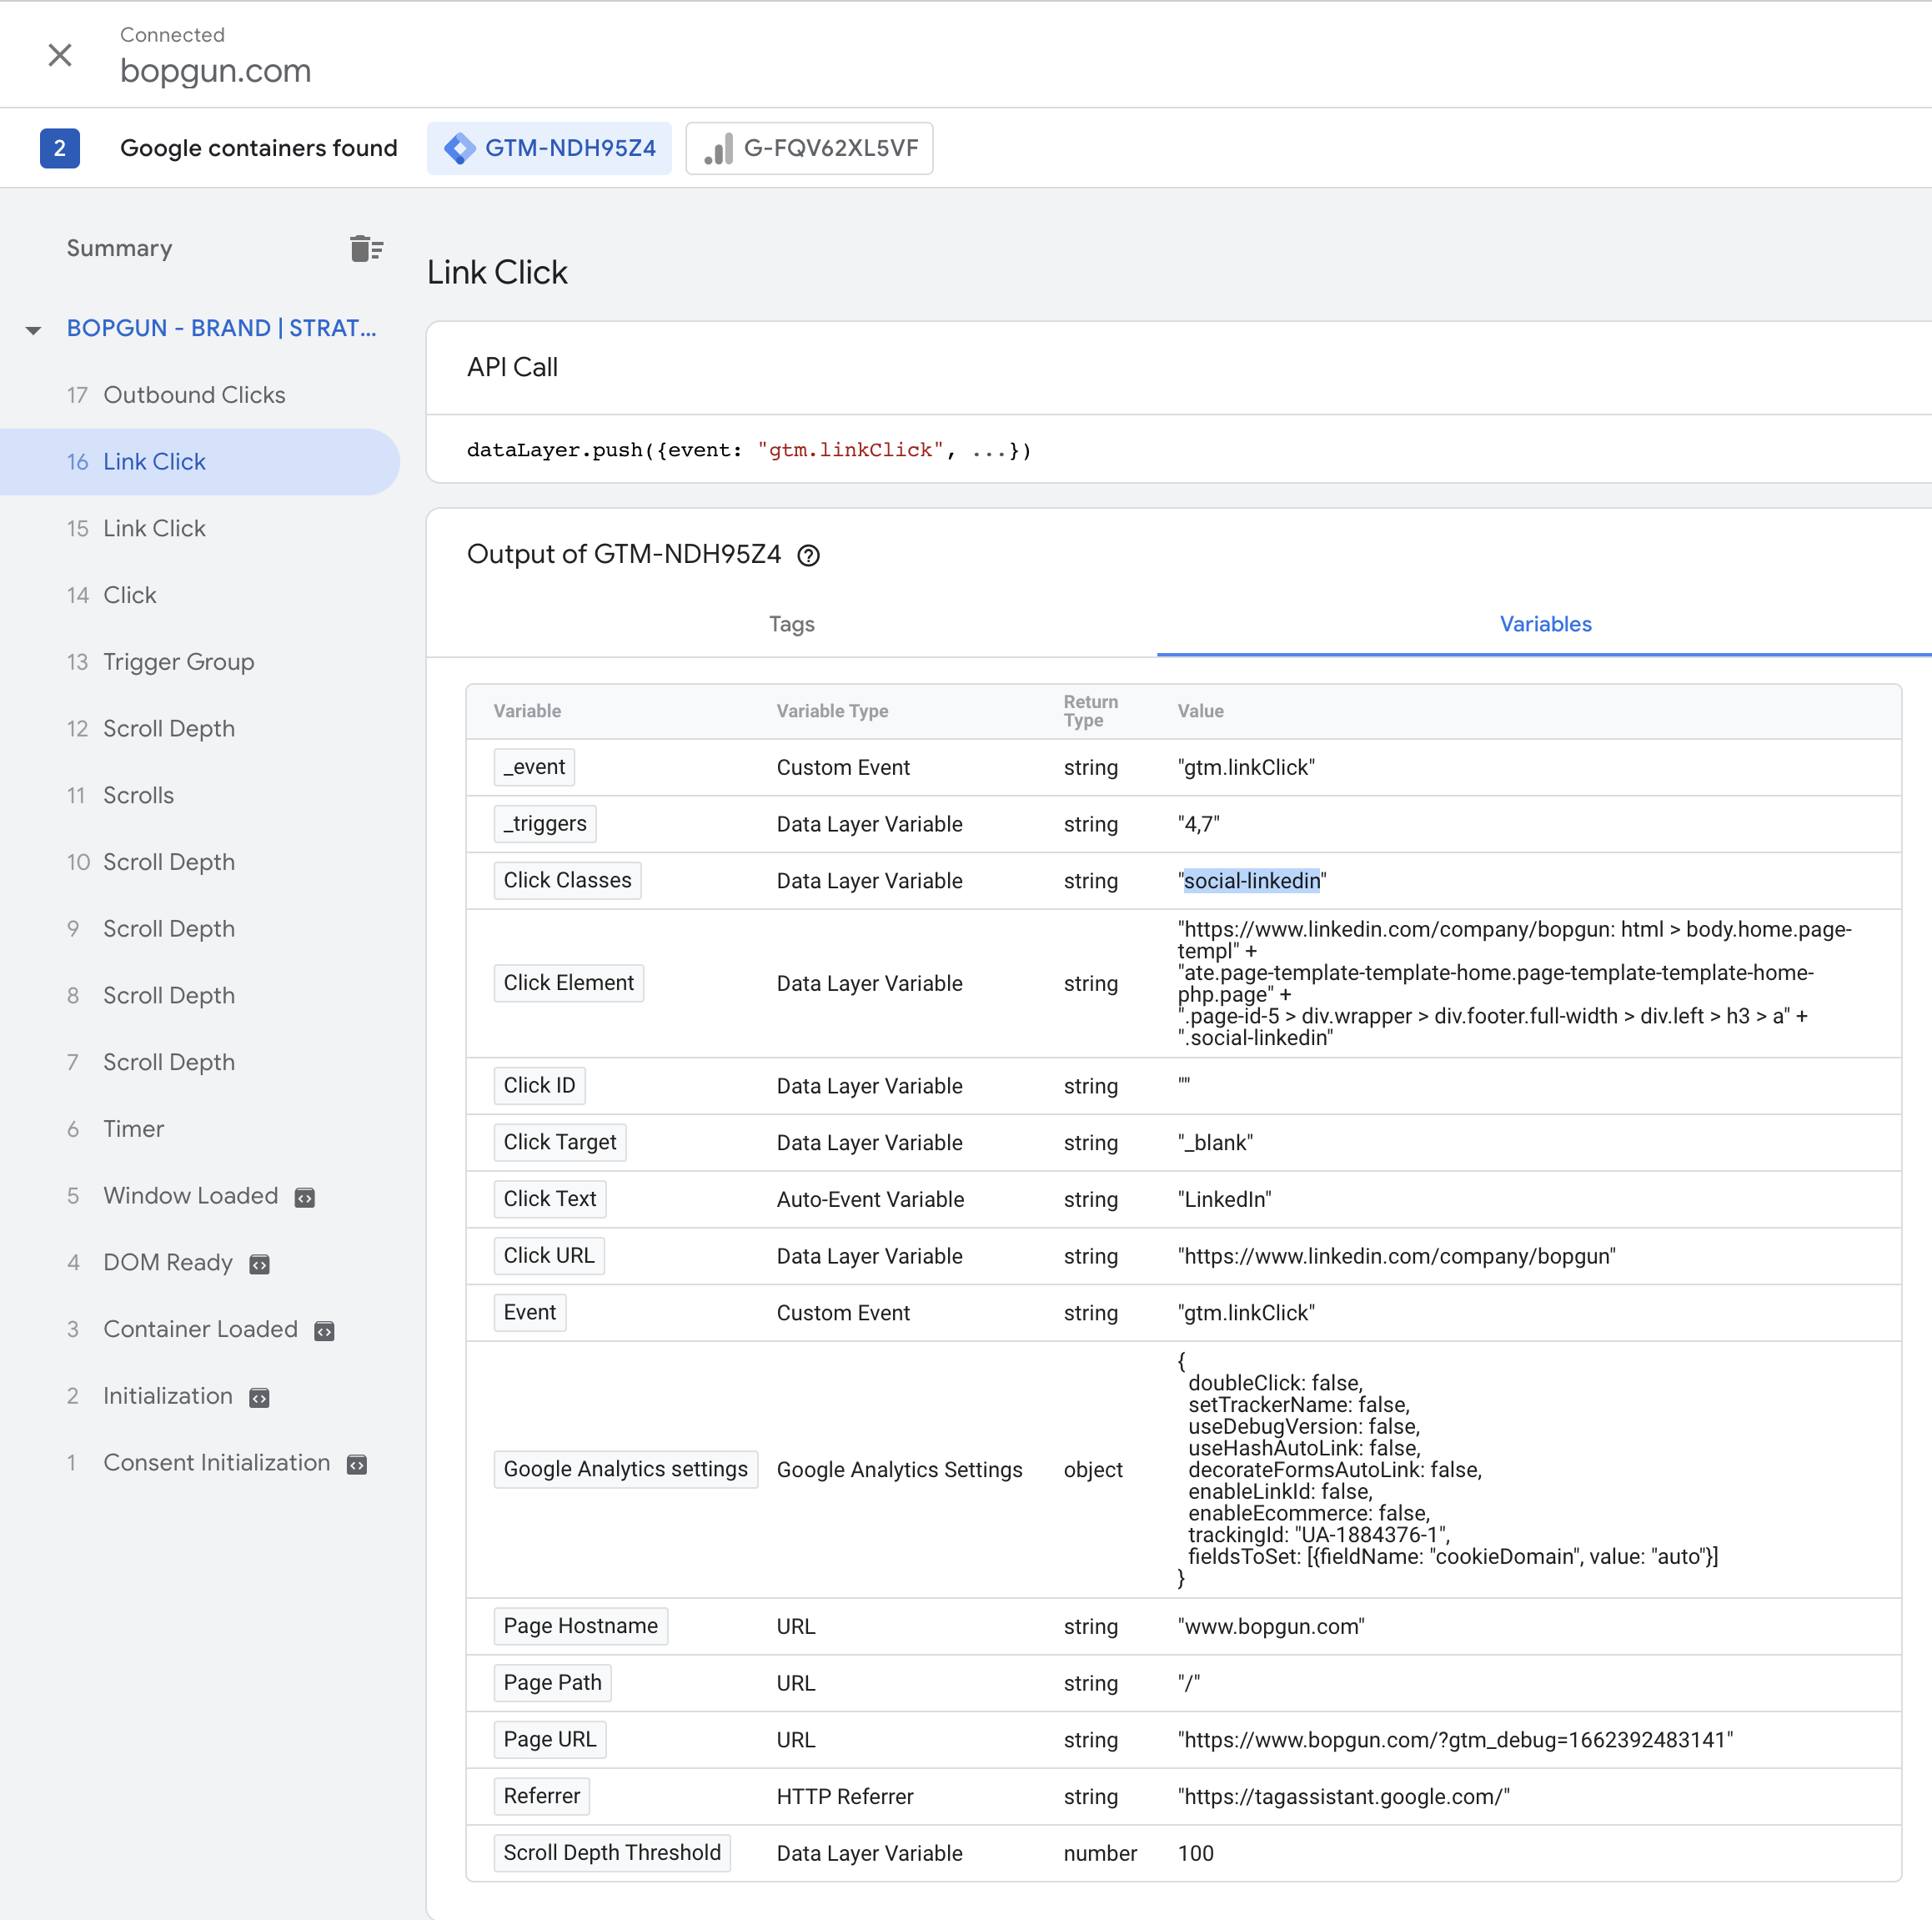Screen dimensions: 1932x1920
Task: Open the Summary view
Action: (x=119, y=248)
